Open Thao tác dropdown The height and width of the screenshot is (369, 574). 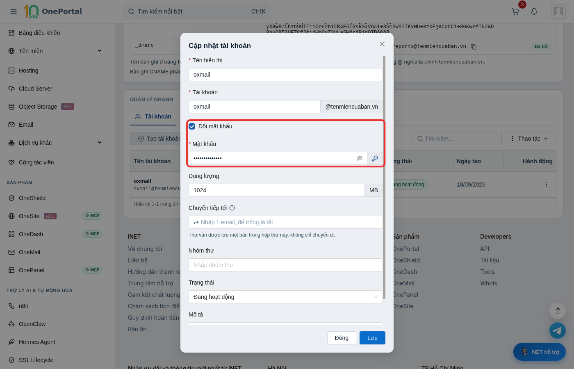(x=528, y=139)
